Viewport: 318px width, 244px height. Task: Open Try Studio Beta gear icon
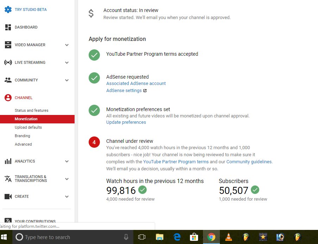coord(8,10)
